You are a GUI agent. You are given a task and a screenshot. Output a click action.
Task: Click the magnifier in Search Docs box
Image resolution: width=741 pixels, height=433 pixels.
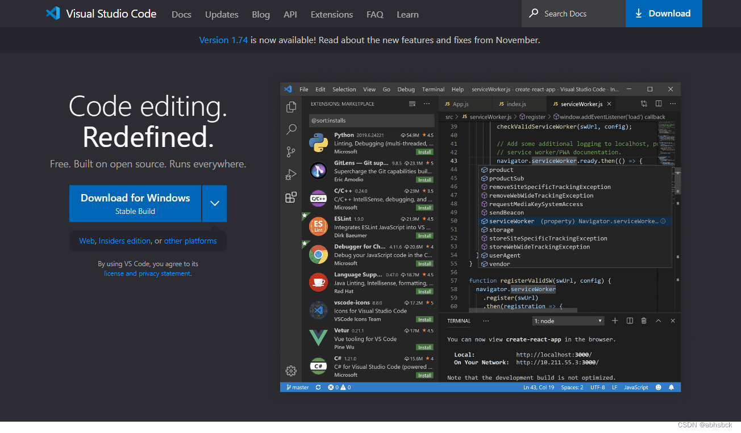click(534, 13)
